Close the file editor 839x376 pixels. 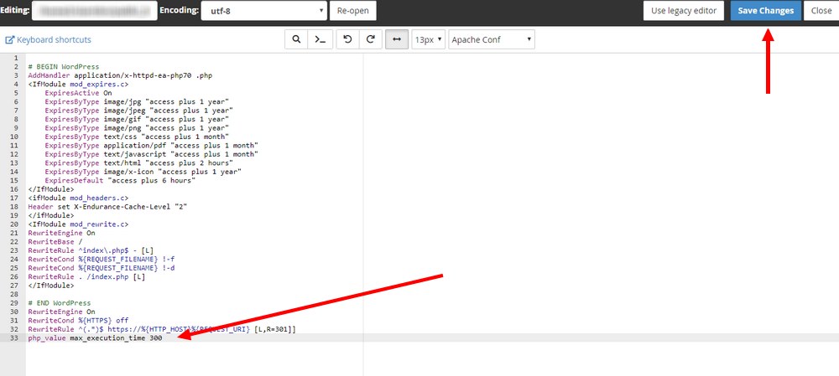pos(821,11)
